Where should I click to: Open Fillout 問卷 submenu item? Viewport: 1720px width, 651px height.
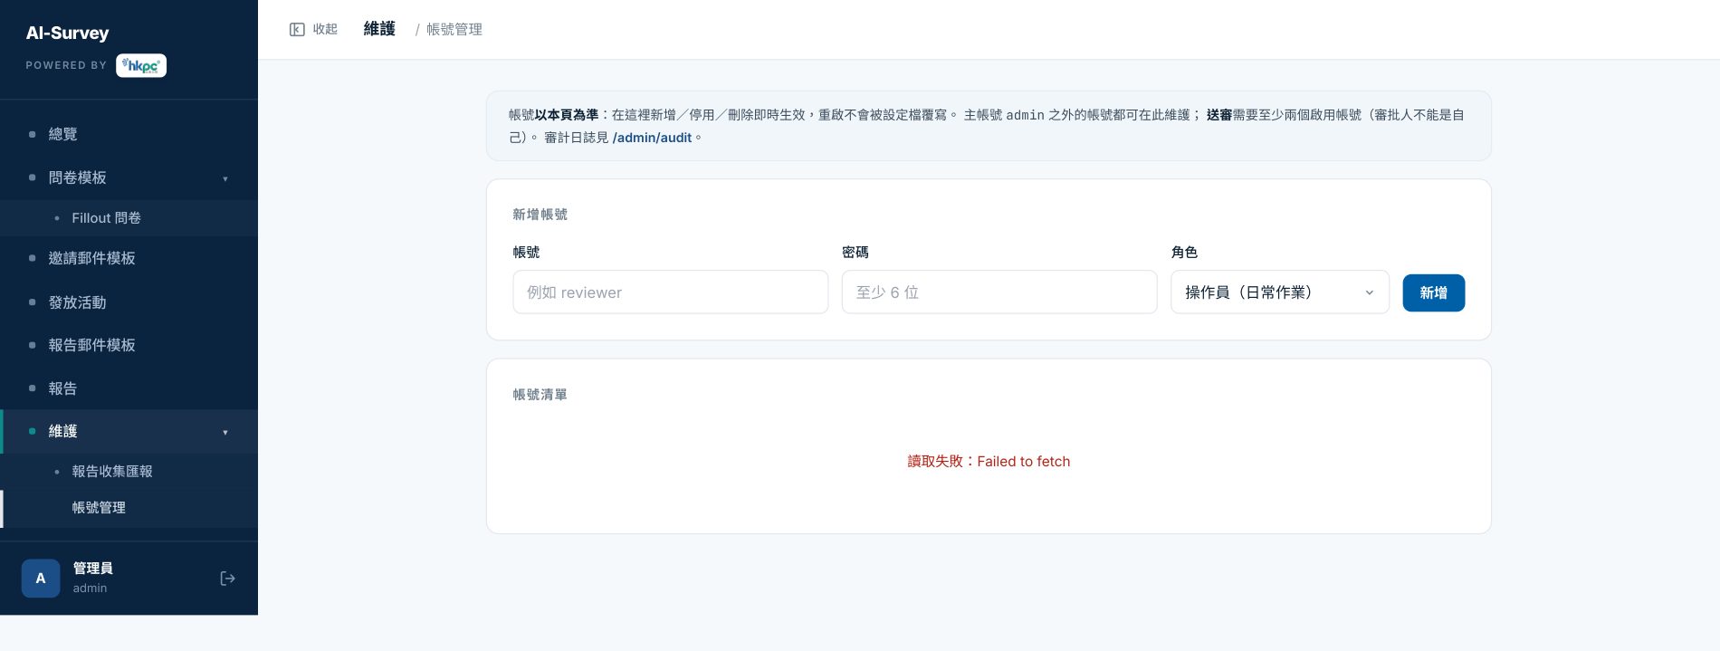pyautogui.click(x=129, y=218)
